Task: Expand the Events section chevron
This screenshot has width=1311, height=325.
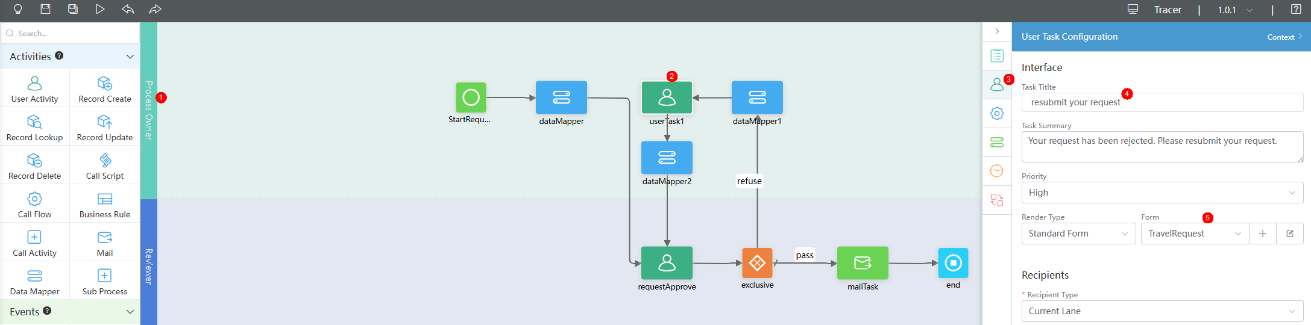Action: pyautogui.click(x=130, y=312)
